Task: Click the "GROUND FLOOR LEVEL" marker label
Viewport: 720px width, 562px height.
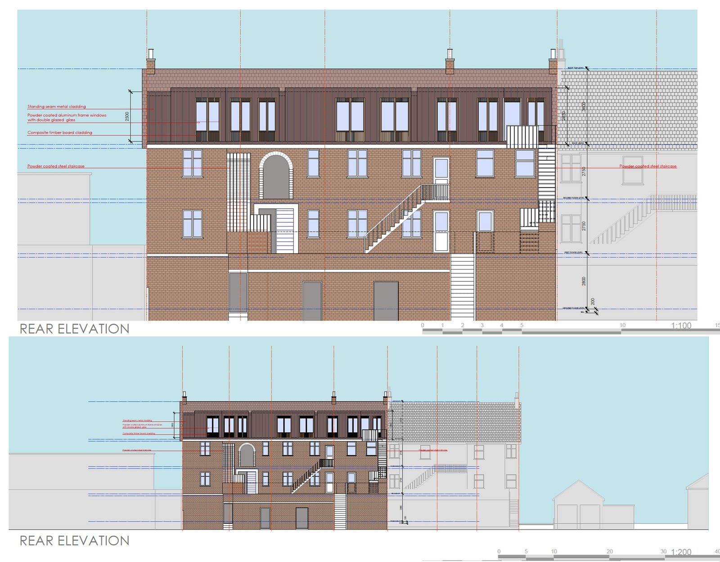Action: tap(574, 308)
